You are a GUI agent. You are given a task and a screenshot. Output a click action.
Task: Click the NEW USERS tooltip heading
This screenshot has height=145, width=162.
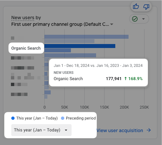(x=64, y=72)
